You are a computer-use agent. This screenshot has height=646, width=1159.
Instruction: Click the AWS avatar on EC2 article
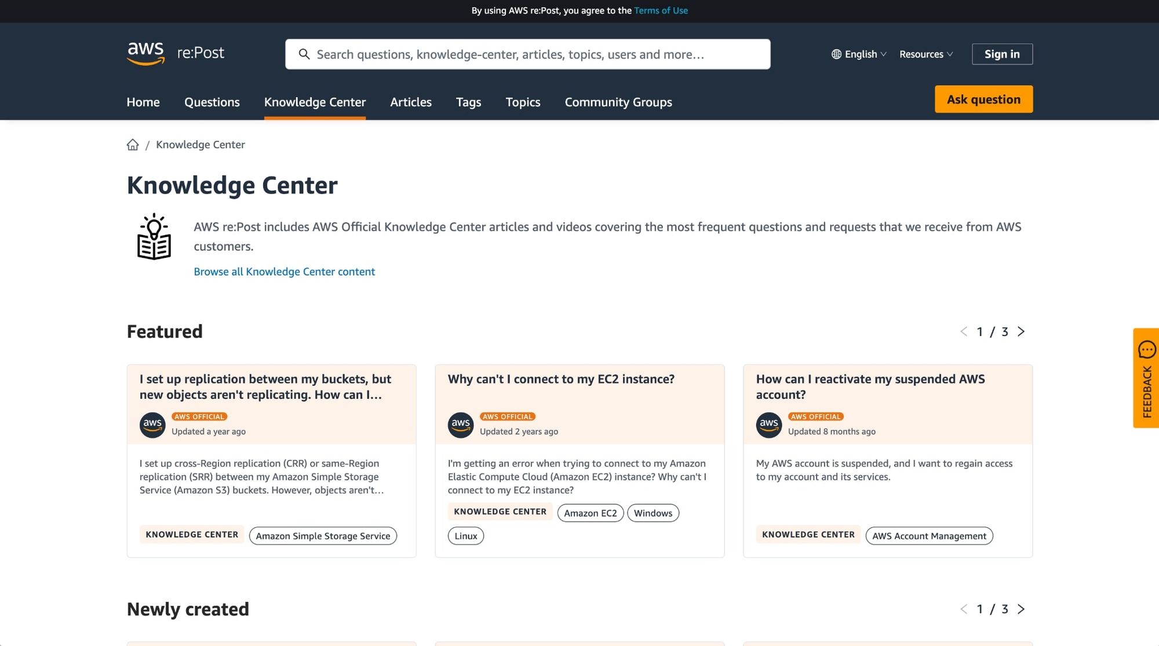click(461, 425)
